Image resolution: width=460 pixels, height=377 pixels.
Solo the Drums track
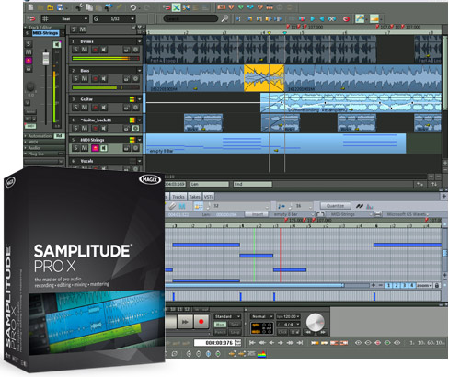coord(75,50)
